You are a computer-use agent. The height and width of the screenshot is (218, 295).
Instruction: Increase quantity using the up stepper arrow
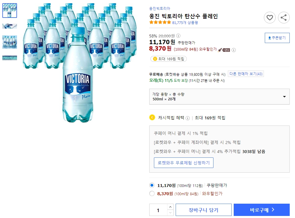click(x=170, y=207)
